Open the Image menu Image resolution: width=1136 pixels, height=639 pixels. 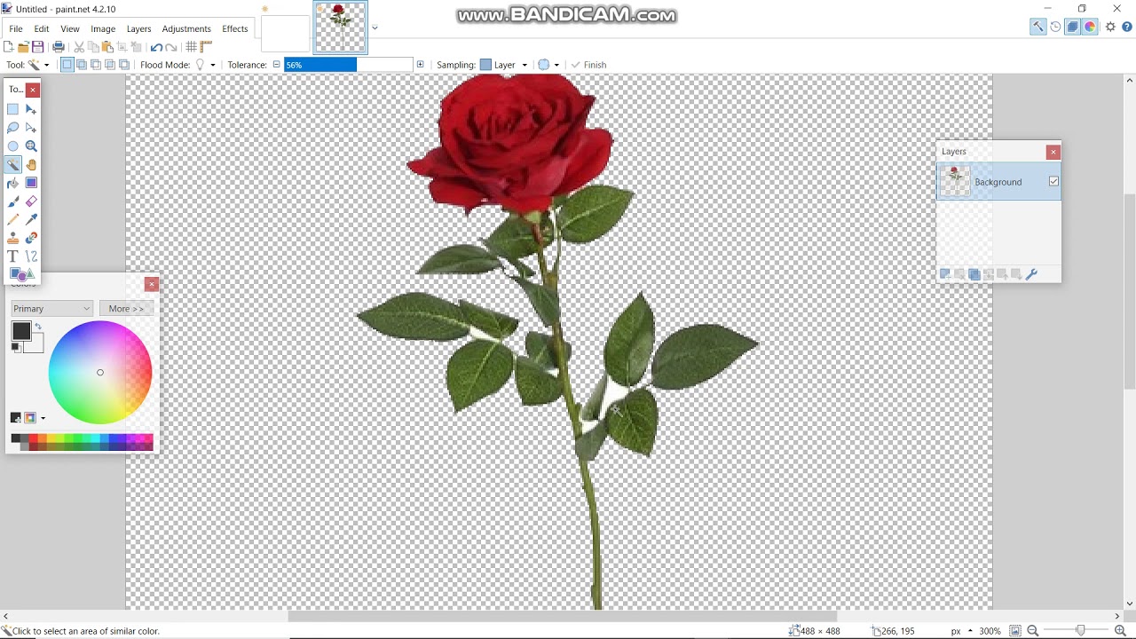click(x=103, y=28)
